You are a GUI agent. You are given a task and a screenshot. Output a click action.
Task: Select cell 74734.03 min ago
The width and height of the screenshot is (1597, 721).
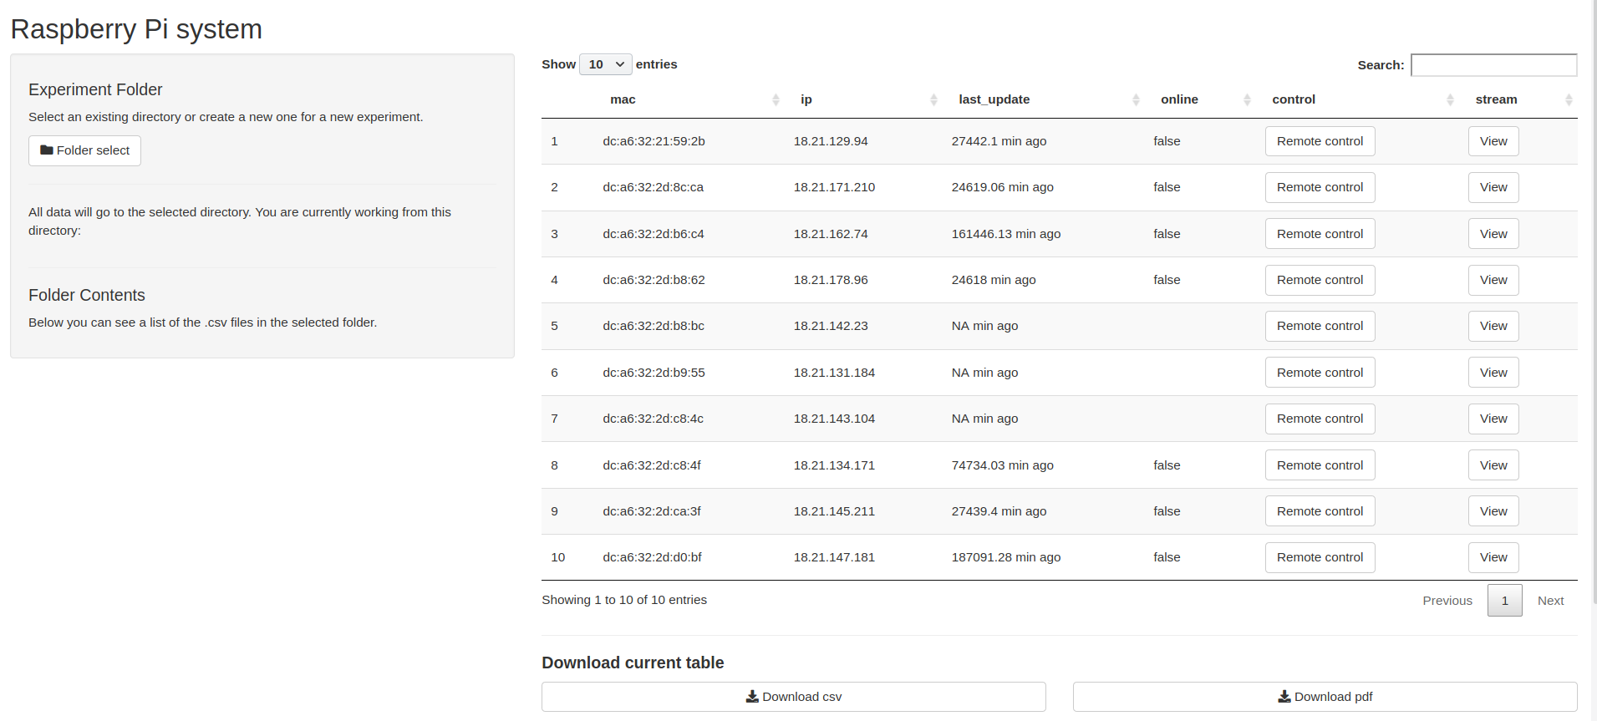(x=1002, y=465)
